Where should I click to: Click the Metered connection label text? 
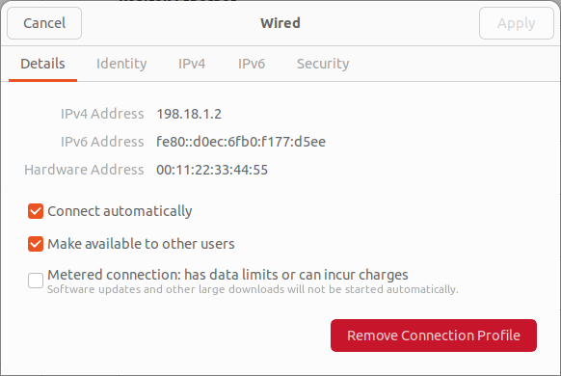click(227, 275)
